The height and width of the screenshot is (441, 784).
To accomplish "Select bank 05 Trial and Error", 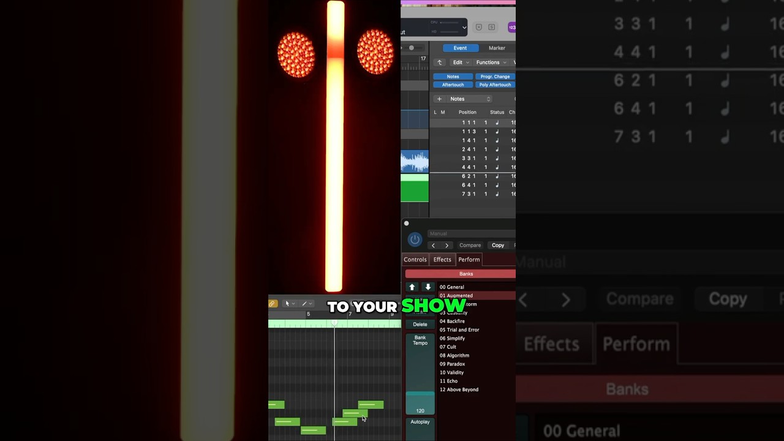I will point(476,330).
